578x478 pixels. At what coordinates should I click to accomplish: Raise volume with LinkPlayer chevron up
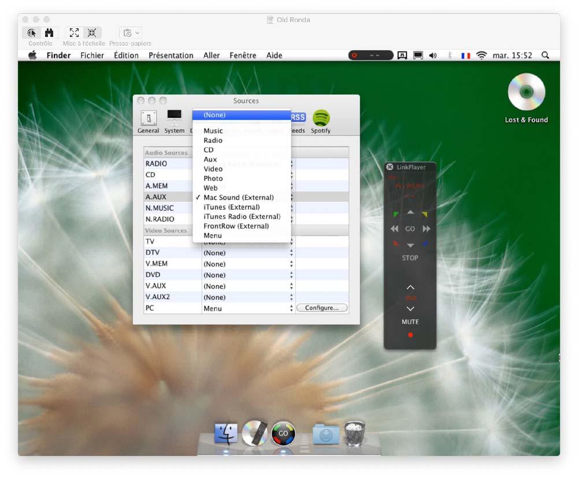pyautogui.click(x=410, y=287)
